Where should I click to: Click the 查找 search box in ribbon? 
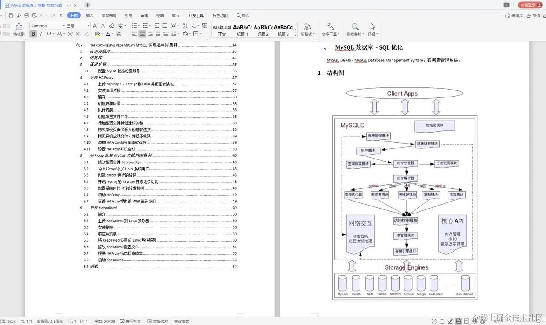(243, 15)
